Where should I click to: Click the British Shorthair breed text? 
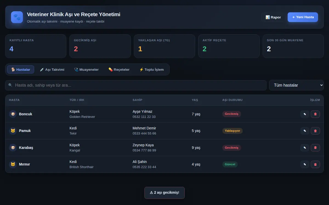(x=81, y=167)
